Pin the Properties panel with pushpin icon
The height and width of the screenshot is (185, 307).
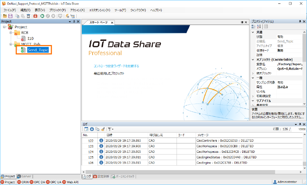click(300, 21)
